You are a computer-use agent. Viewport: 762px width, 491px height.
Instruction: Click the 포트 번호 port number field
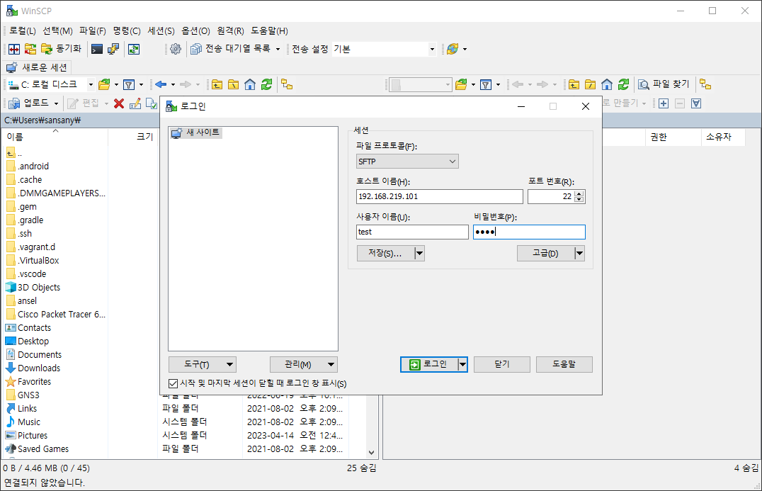[x=550, y=196]
